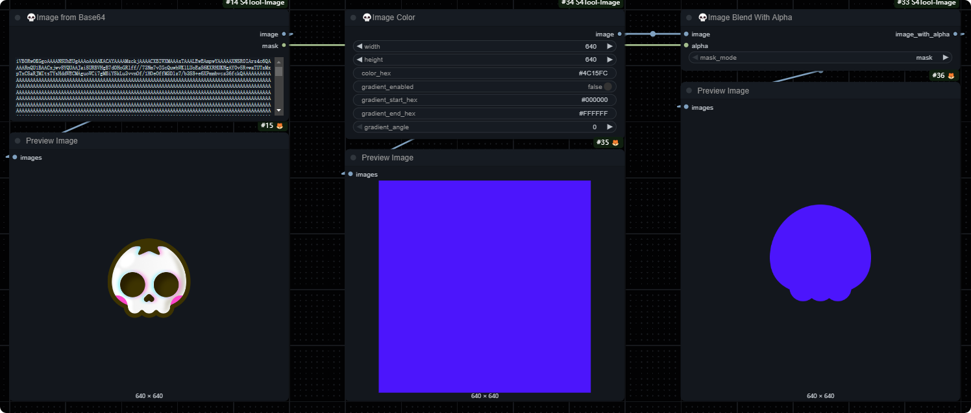Click the fox badge beside #35
This screenshot has width=971, height=413.
pyautogui.click(x=615, y=142)
